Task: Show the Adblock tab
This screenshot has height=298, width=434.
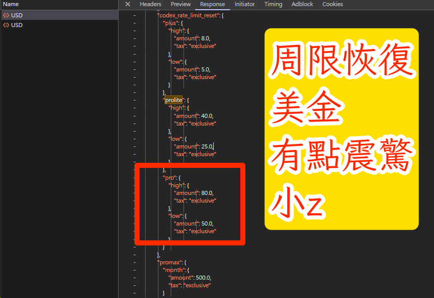Action: click(x=302, y=4)
